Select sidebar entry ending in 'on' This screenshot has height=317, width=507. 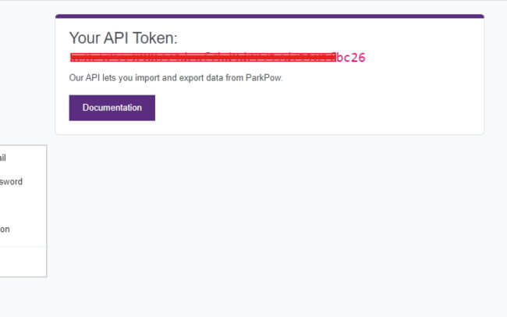pos(5,230)
